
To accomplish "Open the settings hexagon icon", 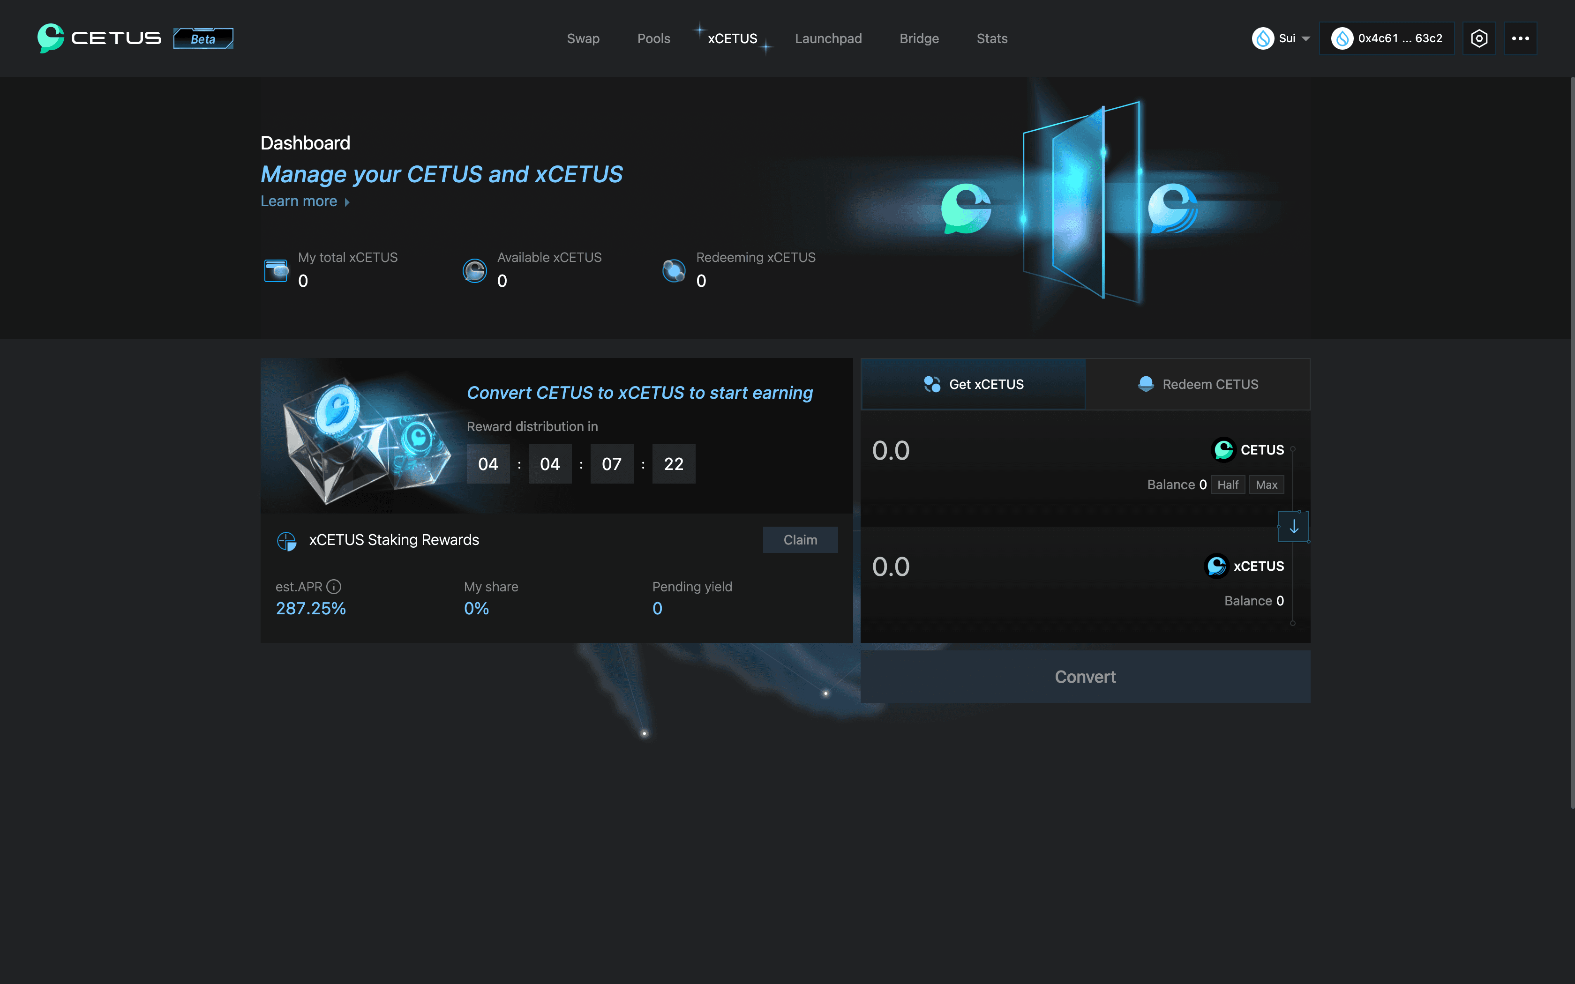I will point(1479,38).
